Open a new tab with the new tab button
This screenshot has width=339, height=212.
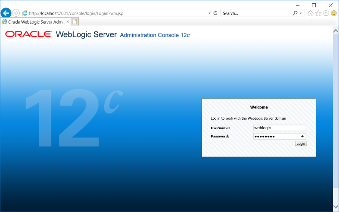pos(75,22)
